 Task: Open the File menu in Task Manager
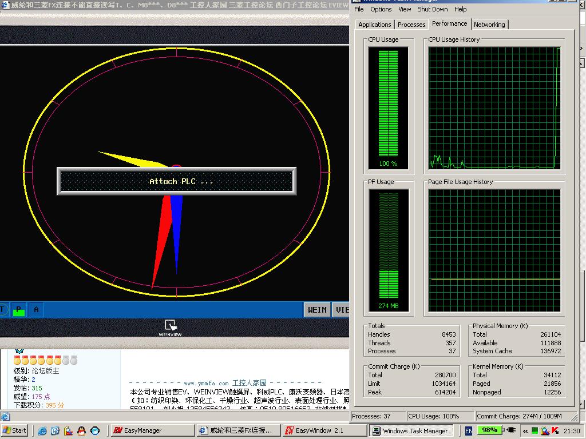[x=359, y=9]
